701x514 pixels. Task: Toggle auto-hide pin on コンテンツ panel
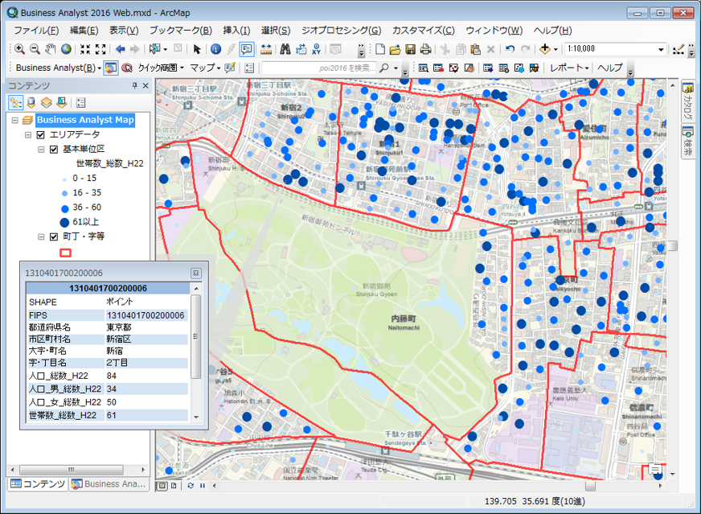tap(134, 85)
